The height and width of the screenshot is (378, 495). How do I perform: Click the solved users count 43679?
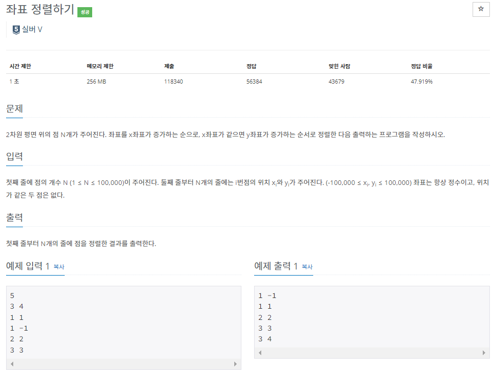pyautogui.click(x=336, y=82)
